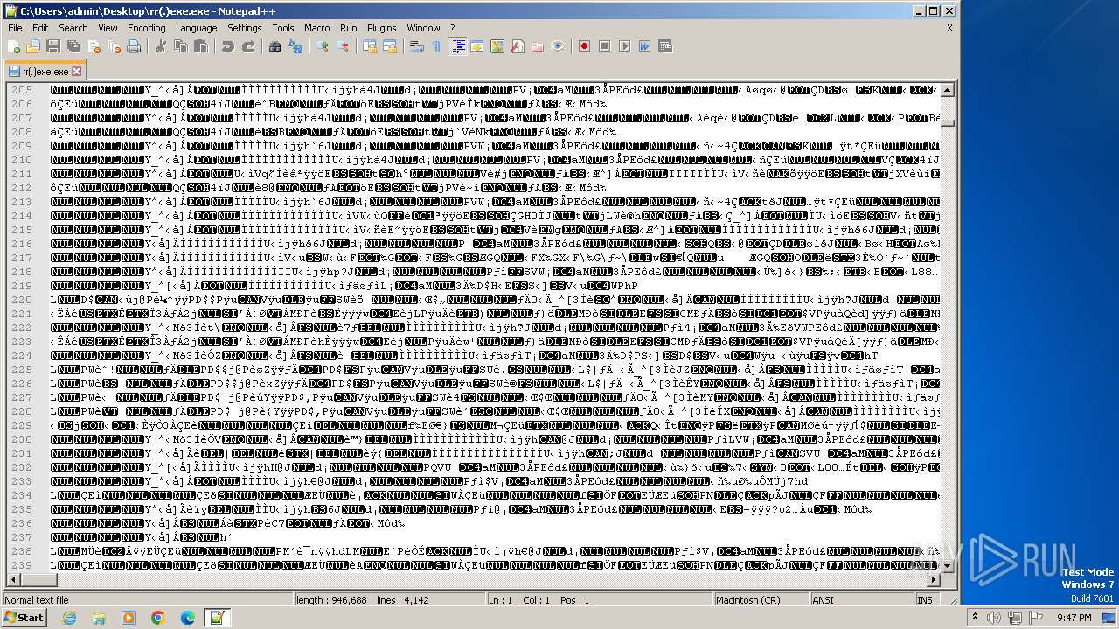Open the Run menu

349,28
